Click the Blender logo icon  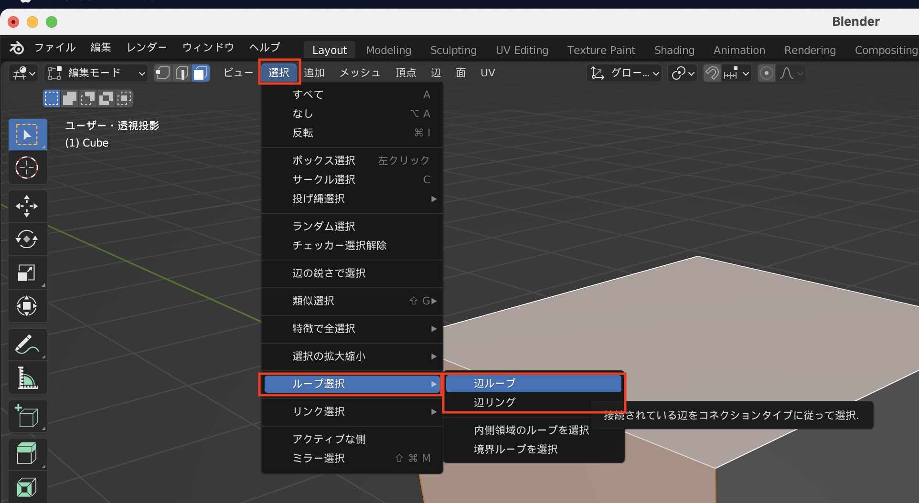coord(17,47)
